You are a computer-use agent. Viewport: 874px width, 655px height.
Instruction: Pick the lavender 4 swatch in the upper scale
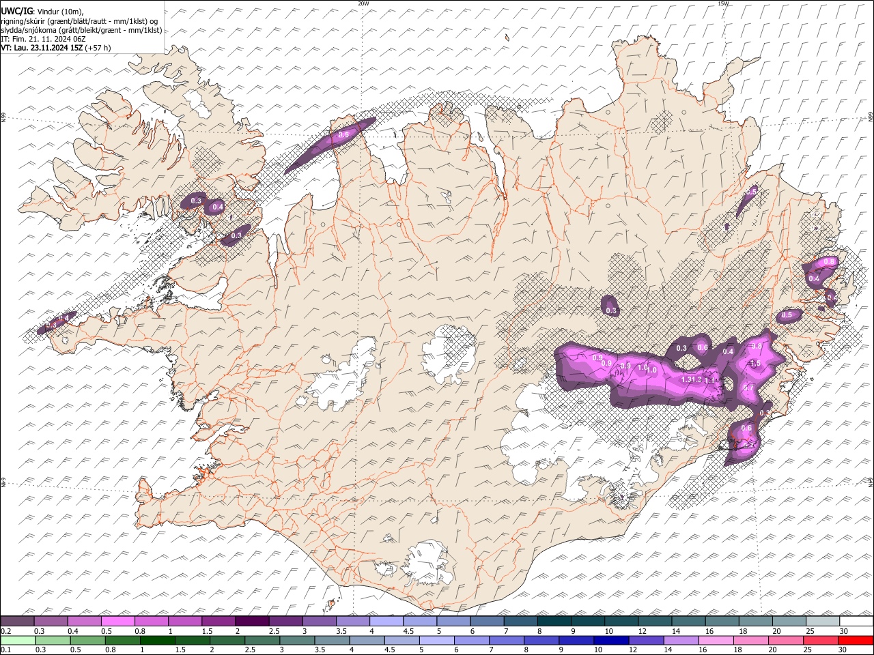click(386, 622)
